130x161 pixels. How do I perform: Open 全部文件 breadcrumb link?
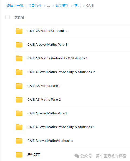pyautogui.click(x=35, y=6)
